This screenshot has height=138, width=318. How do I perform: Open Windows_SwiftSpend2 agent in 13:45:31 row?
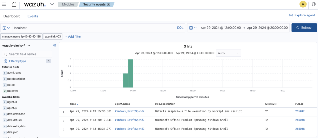[129, 129]
